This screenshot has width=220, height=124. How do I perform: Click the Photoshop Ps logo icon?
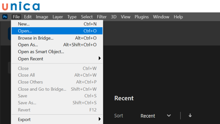tap(5, 17)
